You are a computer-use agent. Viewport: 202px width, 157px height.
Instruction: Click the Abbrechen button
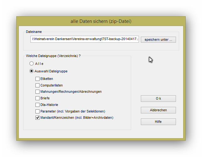coord(158,110)
